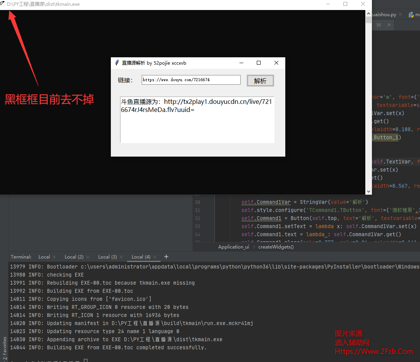Close the Local (4) terminal tab

(x=155, y=257)
